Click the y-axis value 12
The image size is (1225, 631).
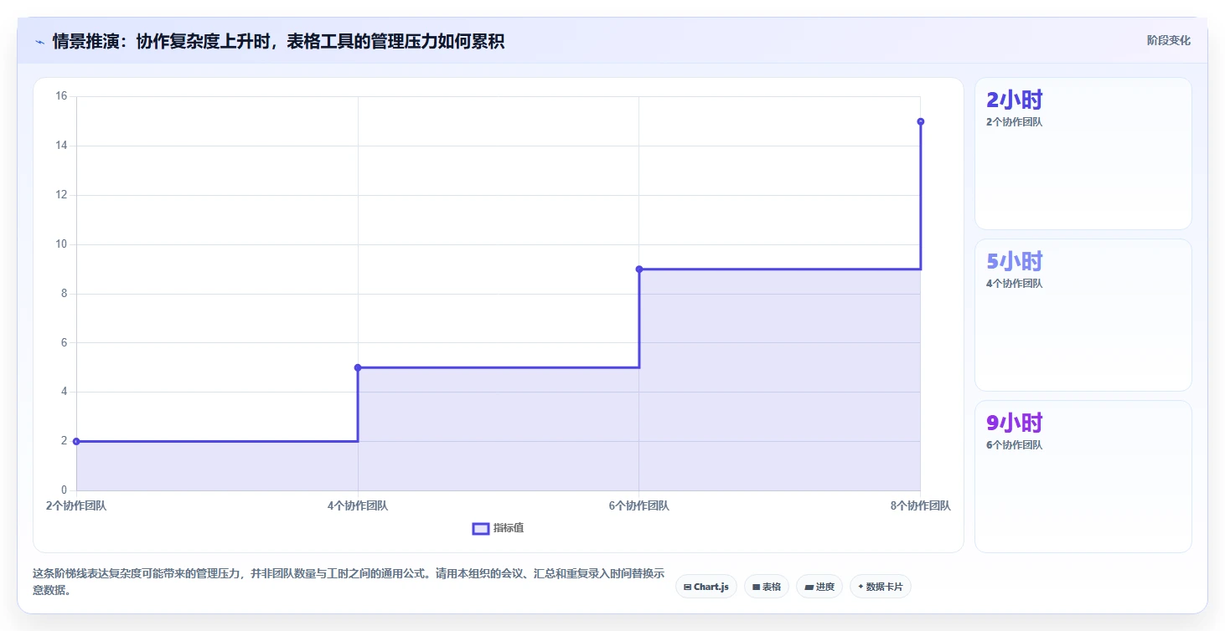tap(61, 195)
